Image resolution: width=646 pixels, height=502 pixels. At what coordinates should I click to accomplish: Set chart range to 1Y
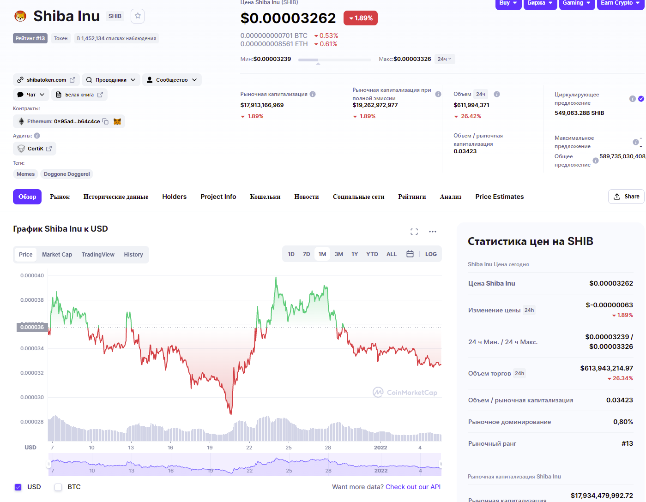(x=355, y=254)
